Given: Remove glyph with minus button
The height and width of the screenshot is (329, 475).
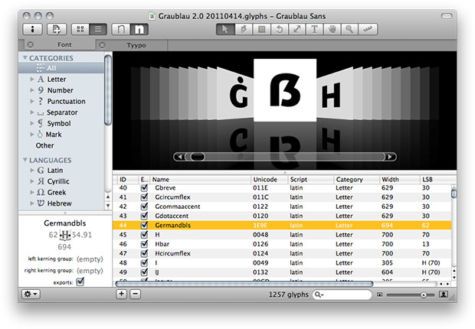Looking at the screenshot, I should [x=136, y=294].
